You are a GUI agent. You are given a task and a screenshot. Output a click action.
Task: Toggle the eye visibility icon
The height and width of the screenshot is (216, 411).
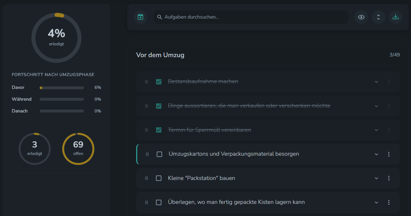pos(361,17)
